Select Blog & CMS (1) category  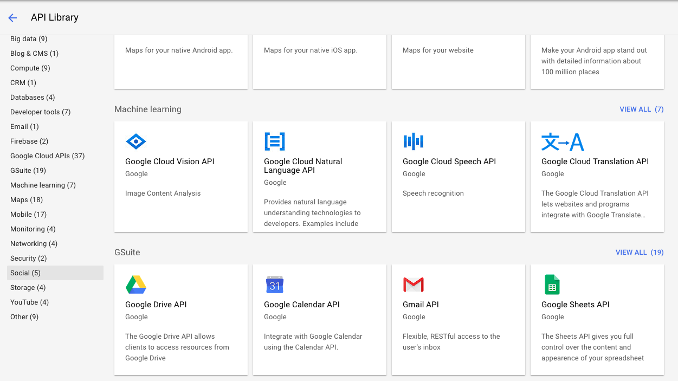[34, 54]
